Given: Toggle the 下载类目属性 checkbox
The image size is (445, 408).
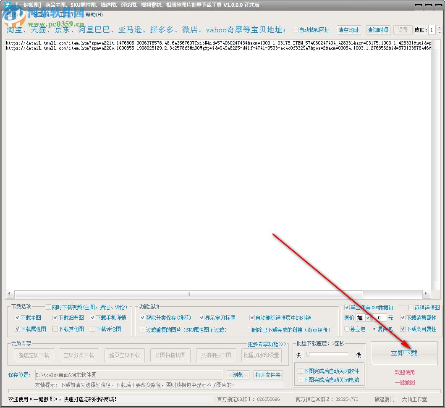Looking at the screenshot, I should pos(403,329).
